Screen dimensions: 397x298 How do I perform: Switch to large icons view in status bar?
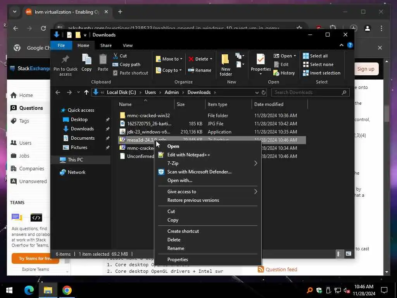click(349, 254)
